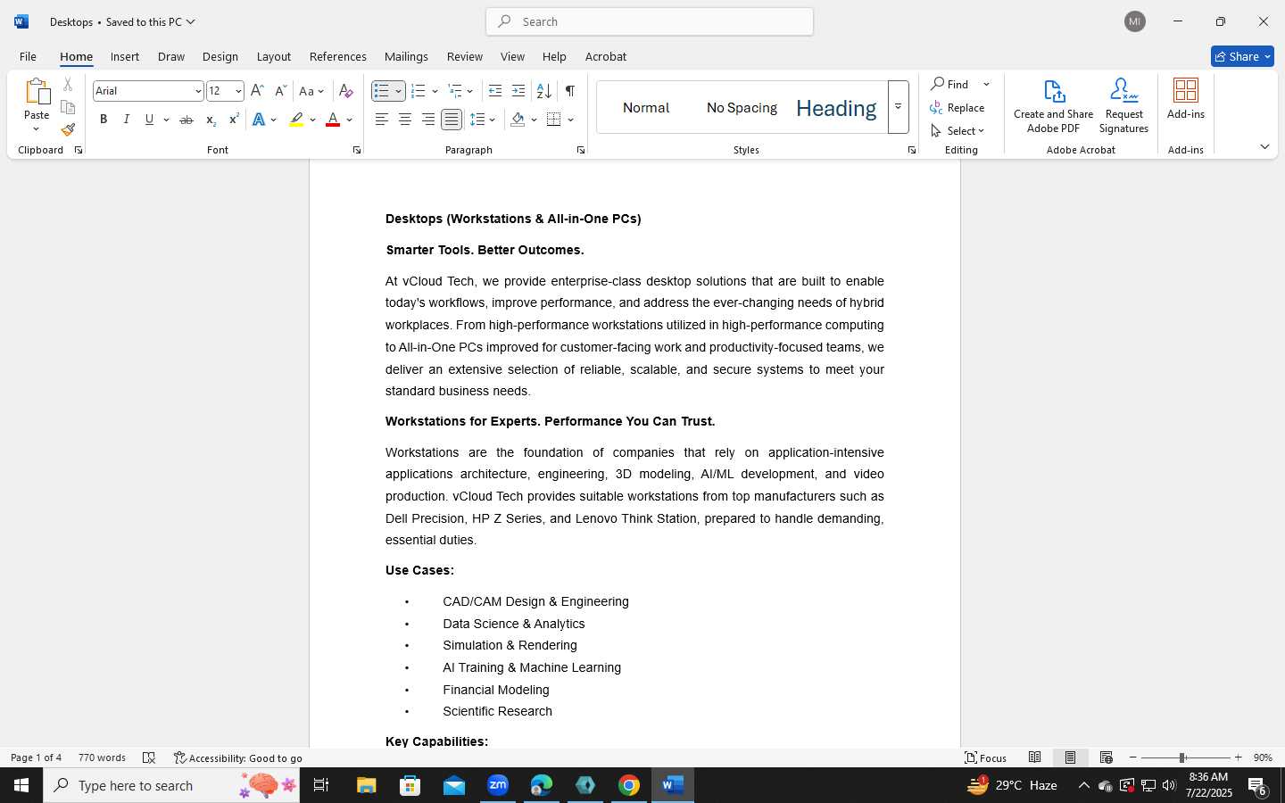Toggle Justify alignment

pyautogui.click(x=452, y=120)
